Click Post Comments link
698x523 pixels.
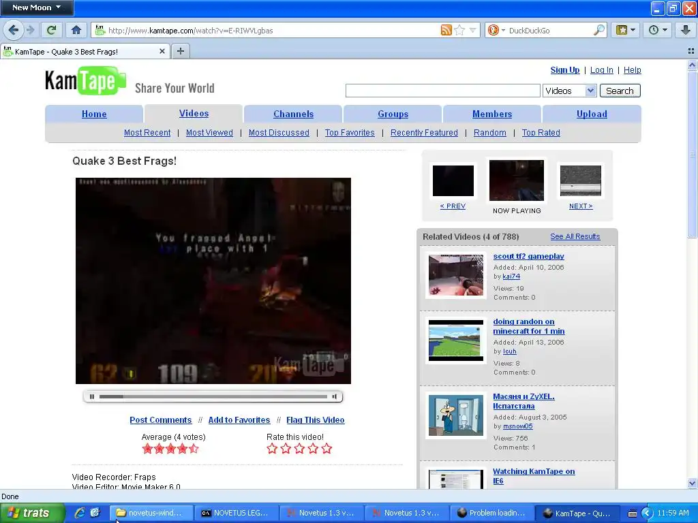(161, 419)
